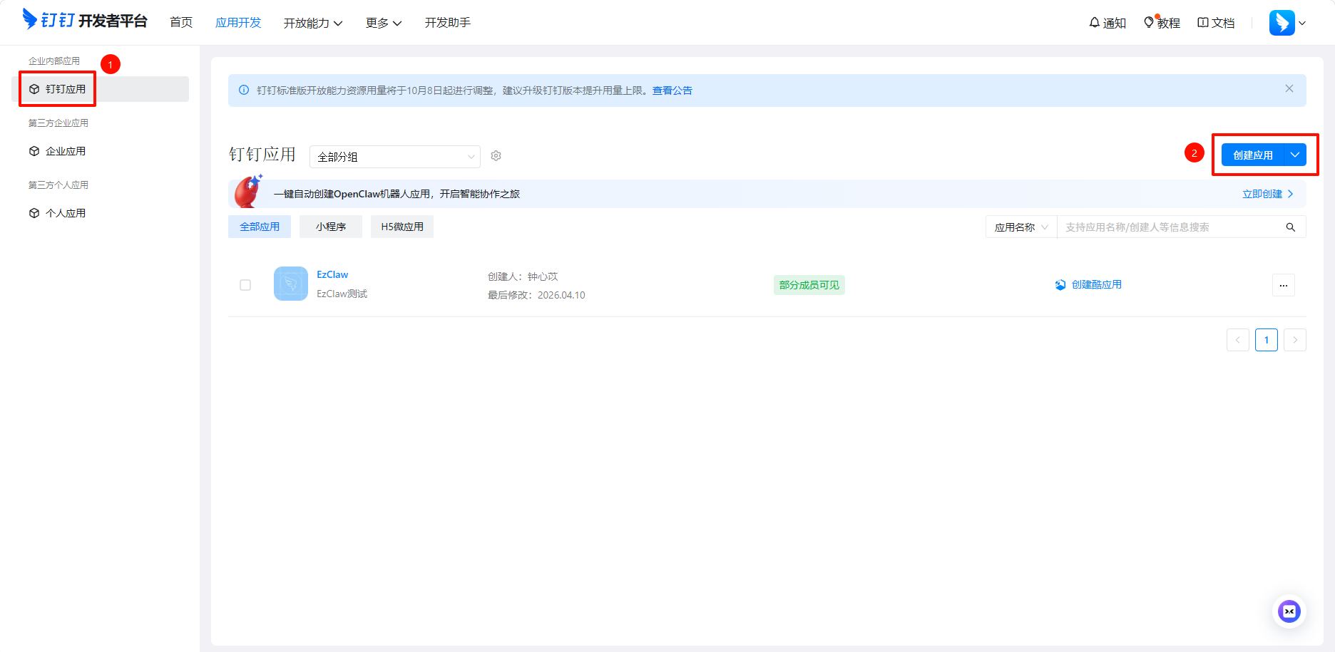The image size is (1335, 652).
Task: Open the 开放能力 menu
Action: point(312,24)
